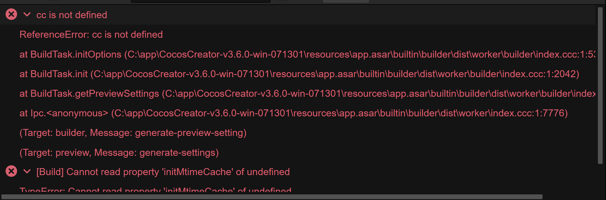The image size is (606, 200).
Task: Click the error icon next to the [Build] message
Action: click(x=11, y=171)
